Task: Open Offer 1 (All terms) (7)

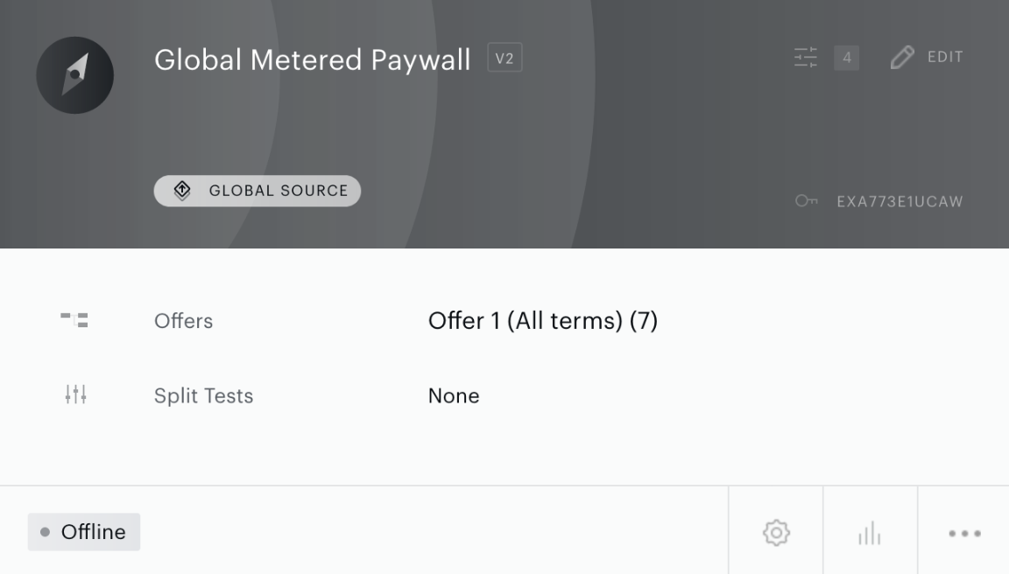Action: (x=542, y=320)
